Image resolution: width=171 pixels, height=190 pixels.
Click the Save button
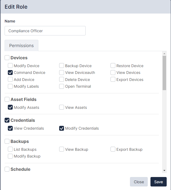pyautogui.click(x=159, y=182)
